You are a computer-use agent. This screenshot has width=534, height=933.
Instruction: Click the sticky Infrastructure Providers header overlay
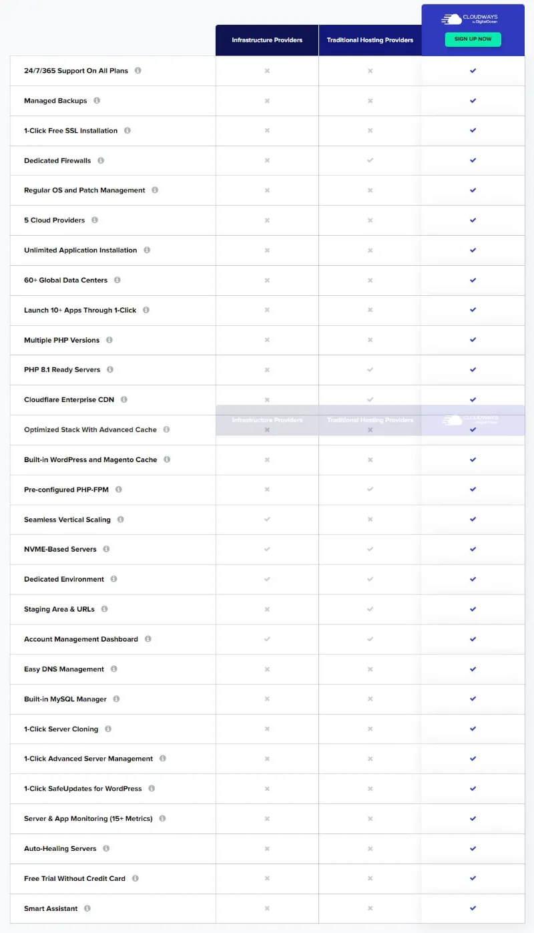(266, 420)
